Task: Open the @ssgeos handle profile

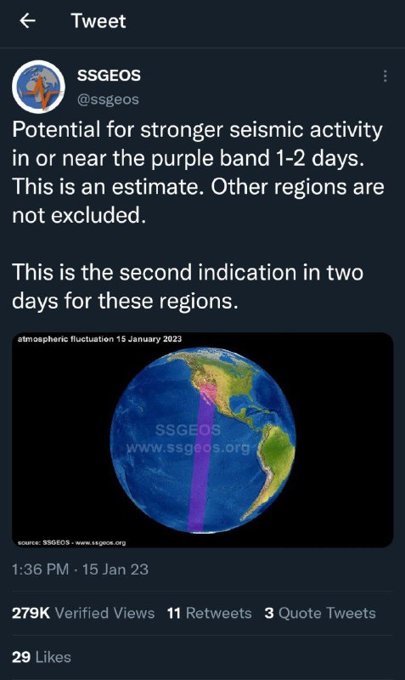Action: coord(108,99)
